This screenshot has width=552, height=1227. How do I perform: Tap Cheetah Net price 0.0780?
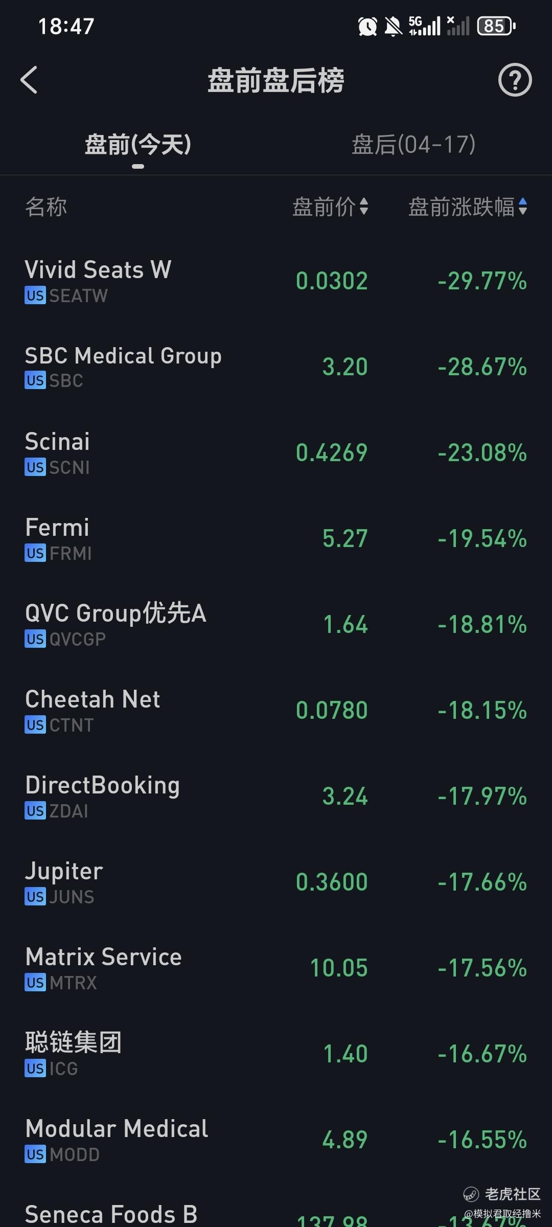pos(332,710)
